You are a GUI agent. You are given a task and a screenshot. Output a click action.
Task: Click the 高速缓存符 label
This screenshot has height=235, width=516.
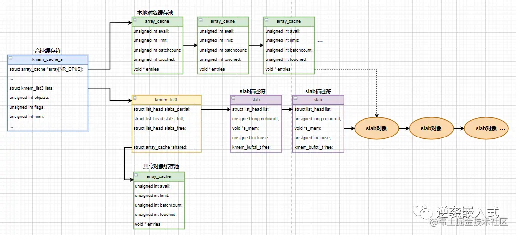click(x=48, y=51)
